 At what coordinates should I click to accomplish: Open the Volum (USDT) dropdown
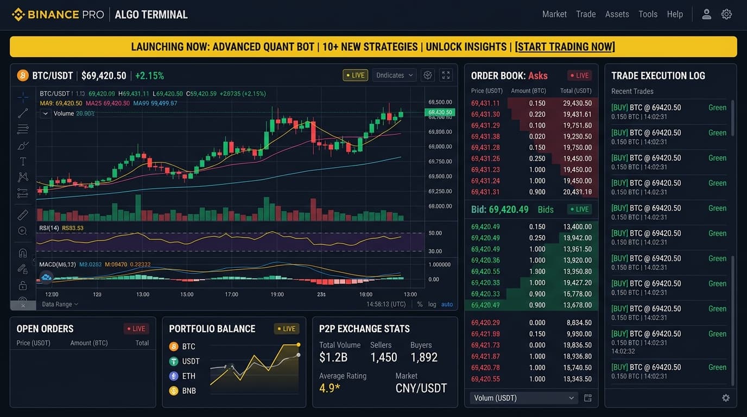click(523, 398)
